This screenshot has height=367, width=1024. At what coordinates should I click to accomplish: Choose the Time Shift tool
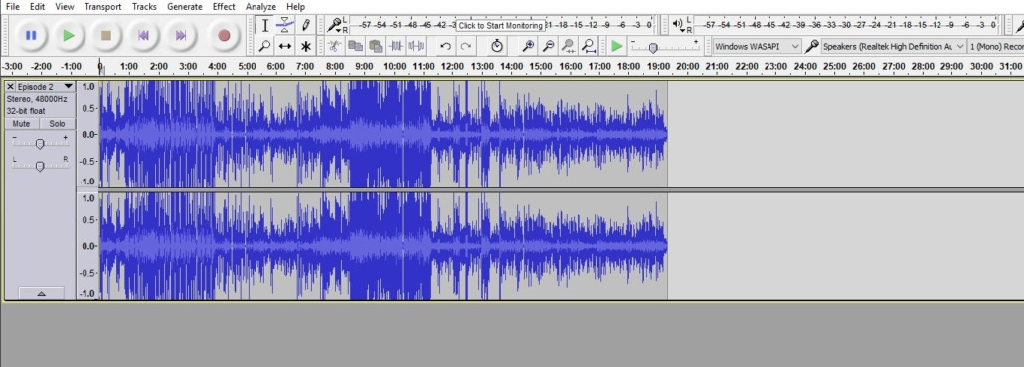point(284,46)
